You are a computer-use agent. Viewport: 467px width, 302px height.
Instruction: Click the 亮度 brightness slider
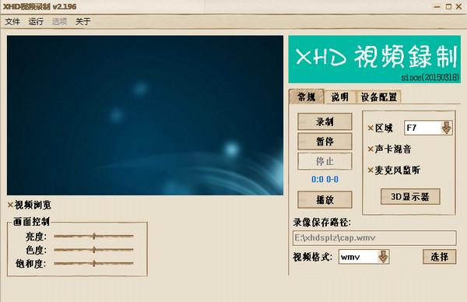[93, 236]
